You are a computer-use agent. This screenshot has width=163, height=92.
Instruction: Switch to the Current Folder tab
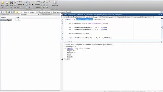(x=5, y=15)
